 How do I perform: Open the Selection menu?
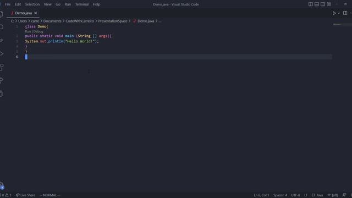tap(32, 4)
